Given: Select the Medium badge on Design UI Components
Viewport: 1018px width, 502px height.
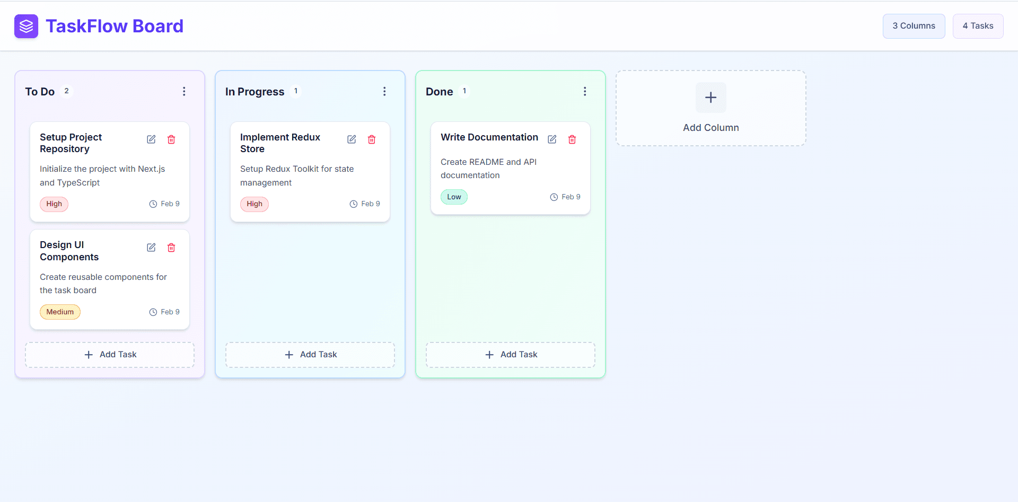Looking at the screenshot, I should point(60,312).
